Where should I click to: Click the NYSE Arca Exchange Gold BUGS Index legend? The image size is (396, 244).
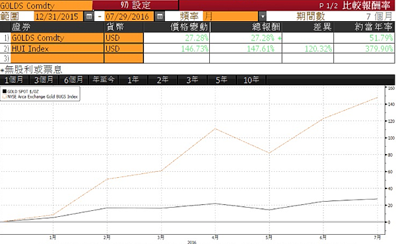(42, 97)
